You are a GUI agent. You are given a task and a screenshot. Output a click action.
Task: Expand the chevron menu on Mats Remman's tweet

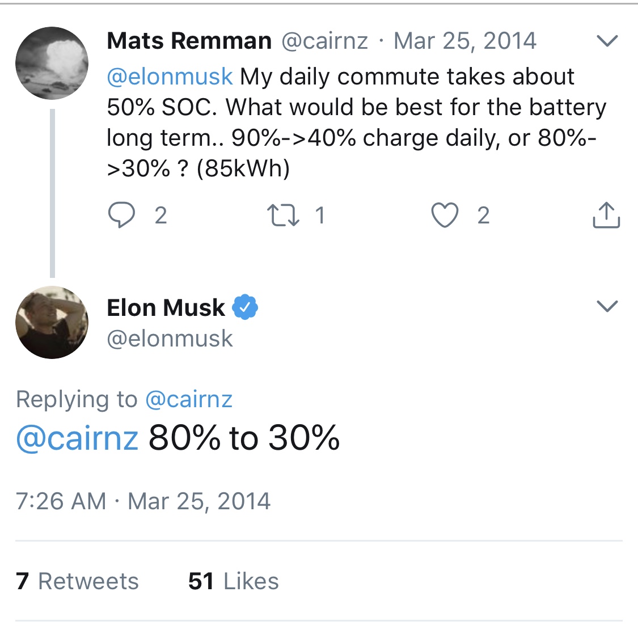[607, 41]
